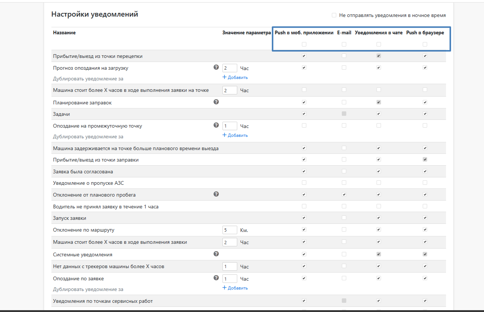
Task: Open help icon for Прогноз опоздания на загрузку
Action: click(x=216, y=67)
